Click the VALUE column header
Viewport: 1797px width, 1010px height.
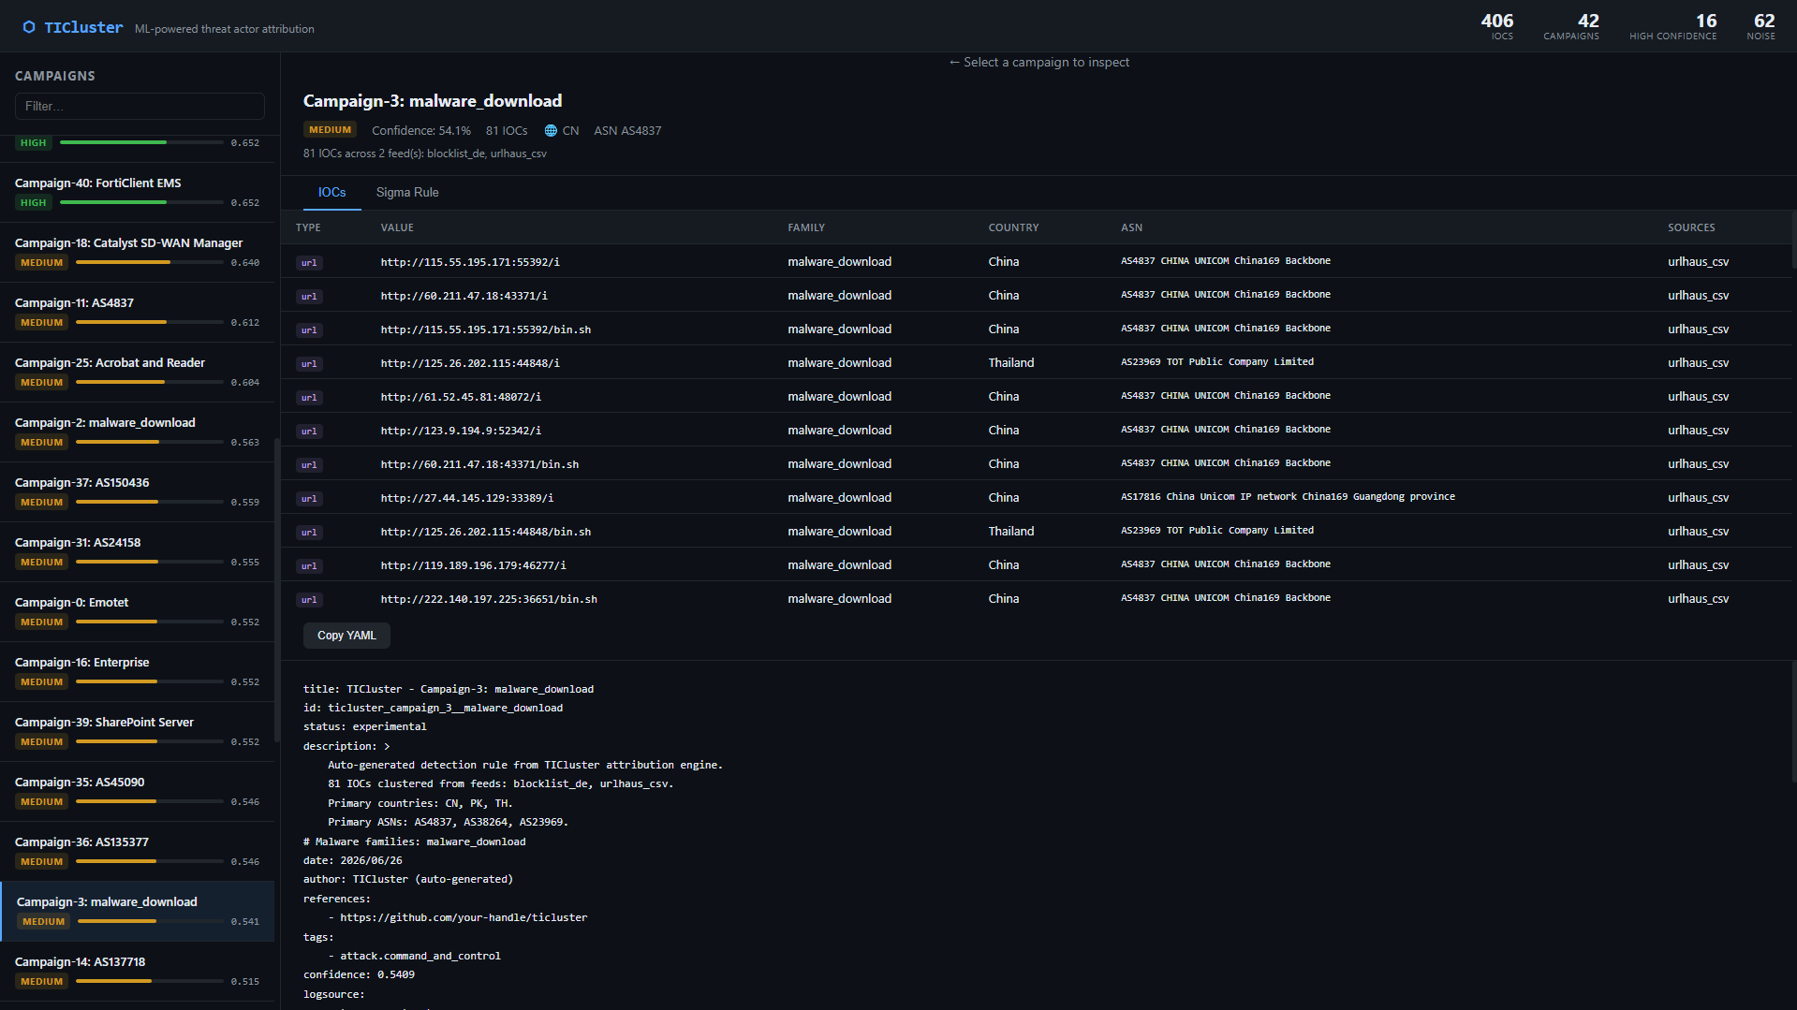[x=397, y=227]
